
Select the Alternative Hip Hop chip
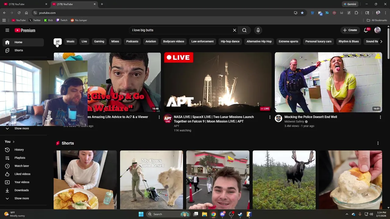pyautogui.click(x=259, y=41)
